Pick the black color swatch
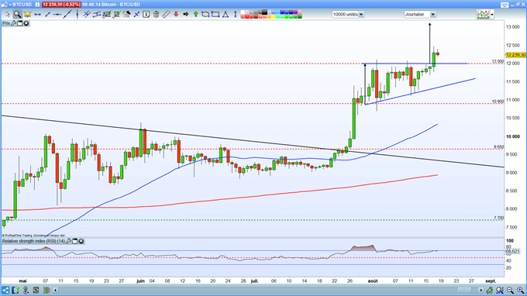Image resolution: width=527 pixels, height=296 pixels. (x=264, y=12)
